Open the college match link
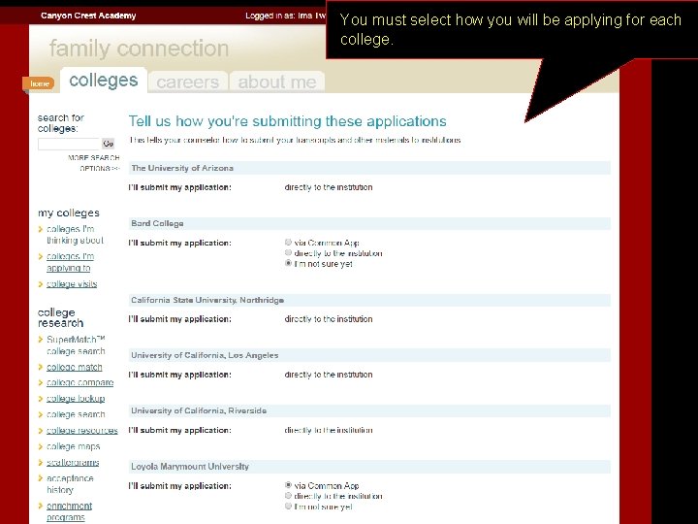Image resolution: width=698 pixels, height=524 pixels. pyautogui.click(x=75, y=367)
